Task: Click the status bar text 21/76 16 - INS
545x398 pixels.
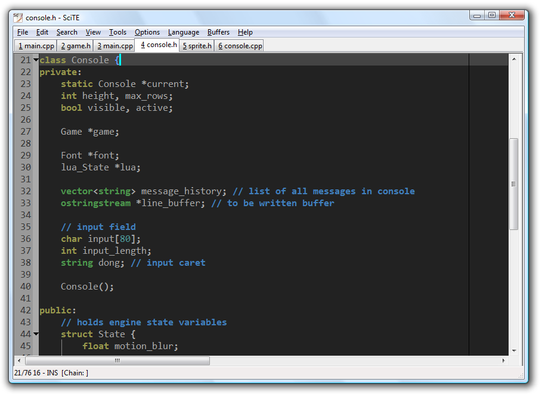Action: click(36, 373)
